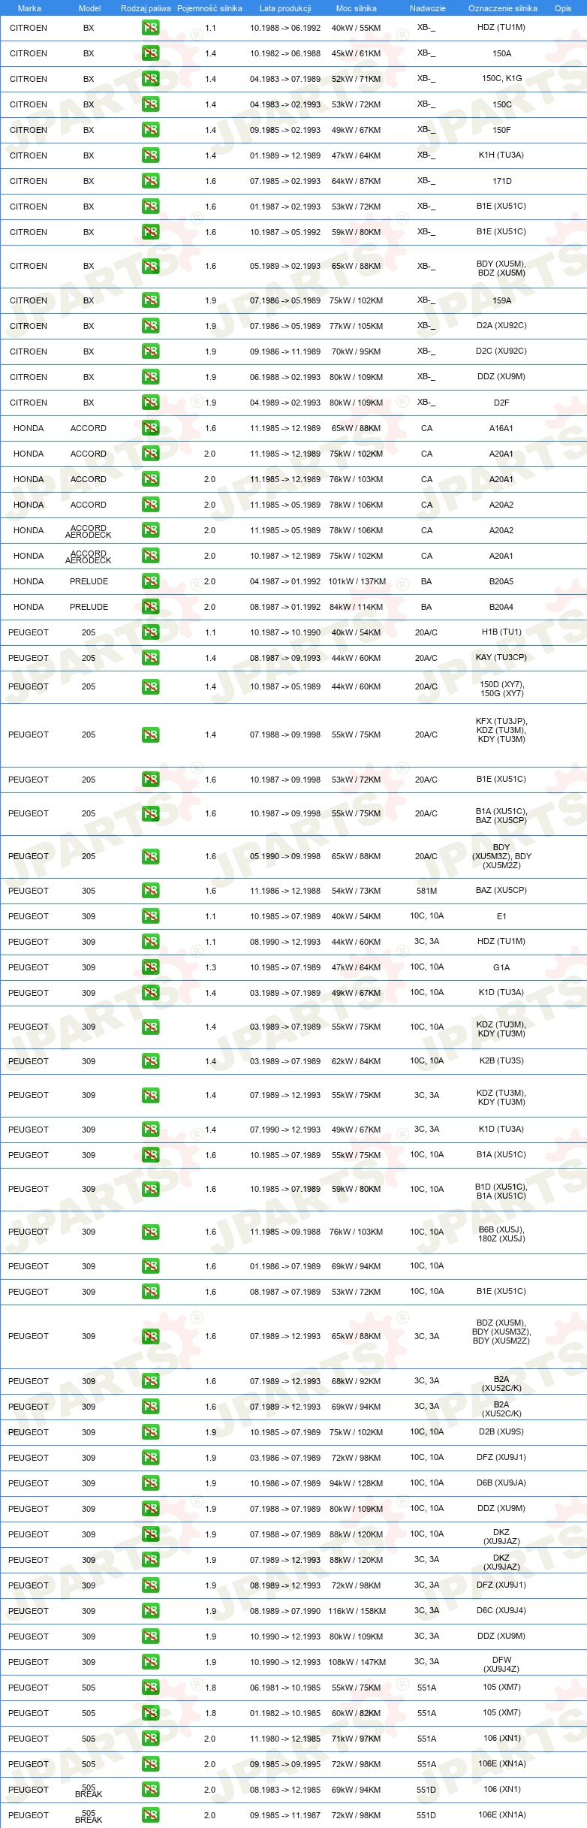Click fuel icon in Honda Prelude B20A4 row
The height and width of the screenshot is (1828, 587).
150,607
